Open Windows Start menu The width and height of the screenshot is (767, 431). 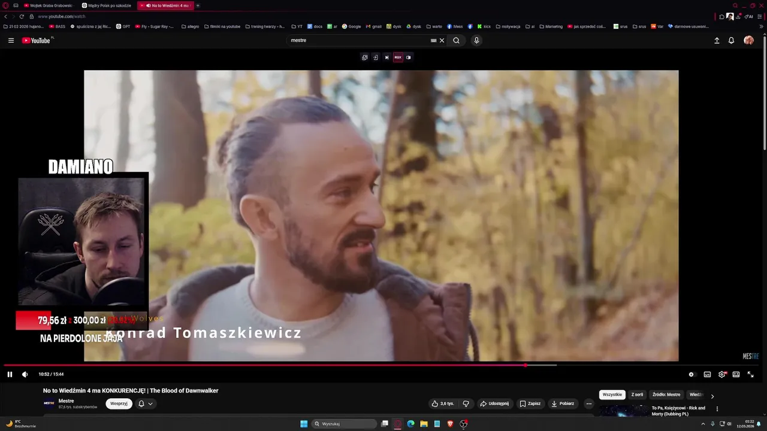tap(304, 424)
